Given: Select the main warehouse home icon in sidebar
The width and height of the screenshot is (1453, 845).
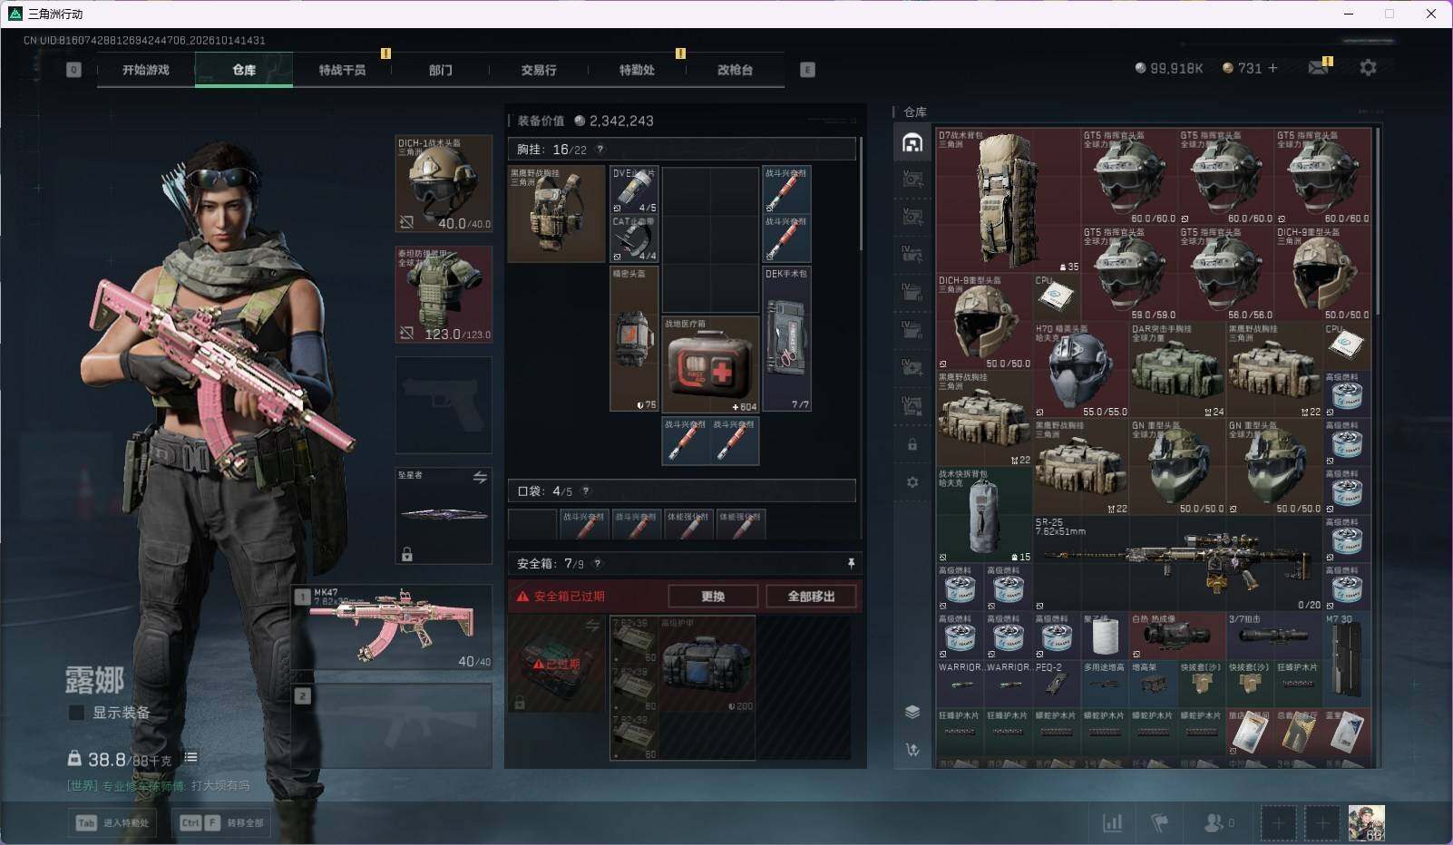Looking at the screenshot, I should pyautogui.click(x=912, y=143).
